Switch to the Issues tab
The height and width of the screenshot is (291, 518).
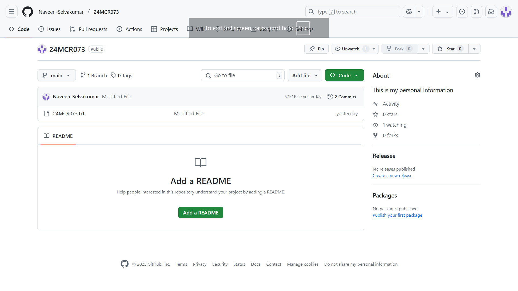click(x=50, y=29)
